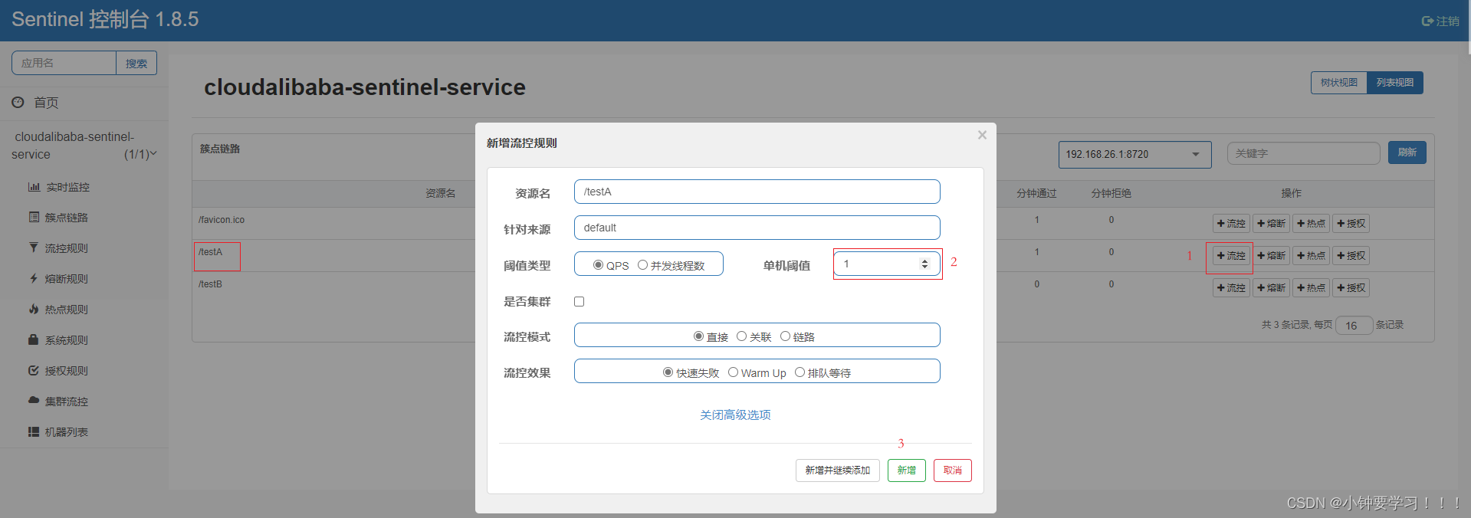
Task: Open 系统规则 lock icon in sidebar
Action: pyautogui.click(x=34, y=340)
